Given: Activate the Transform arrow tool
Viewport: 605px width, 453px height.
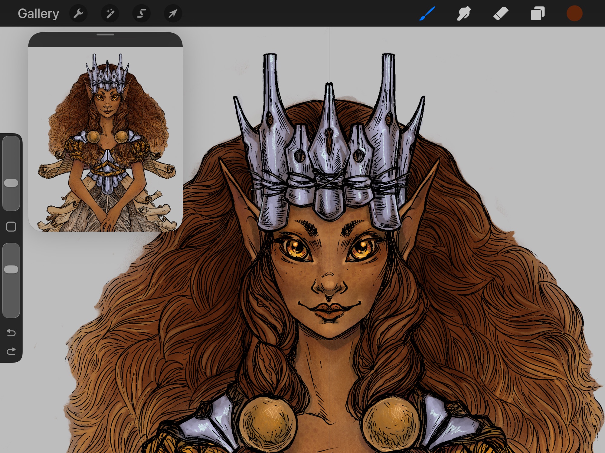Looking at the screenshot, I should coord(173,14).
